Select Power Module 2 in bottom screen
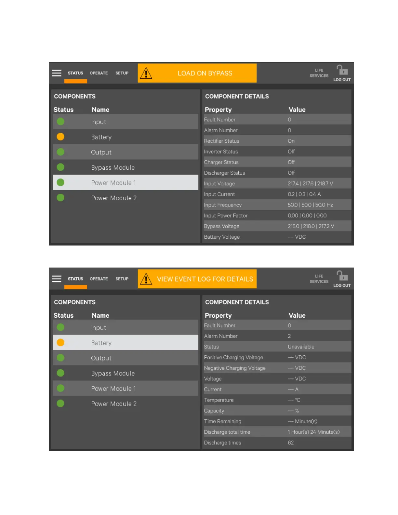398x515 pixels. coord(126,403)
